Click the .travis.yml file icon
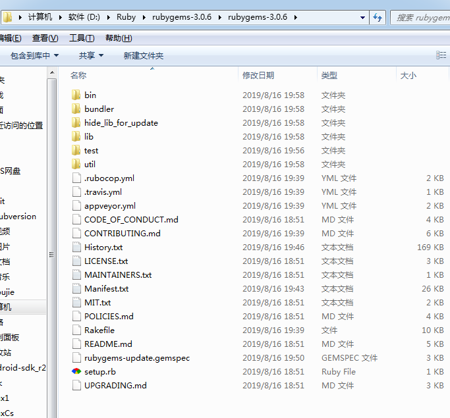450x418 pixels. [76, 192]
